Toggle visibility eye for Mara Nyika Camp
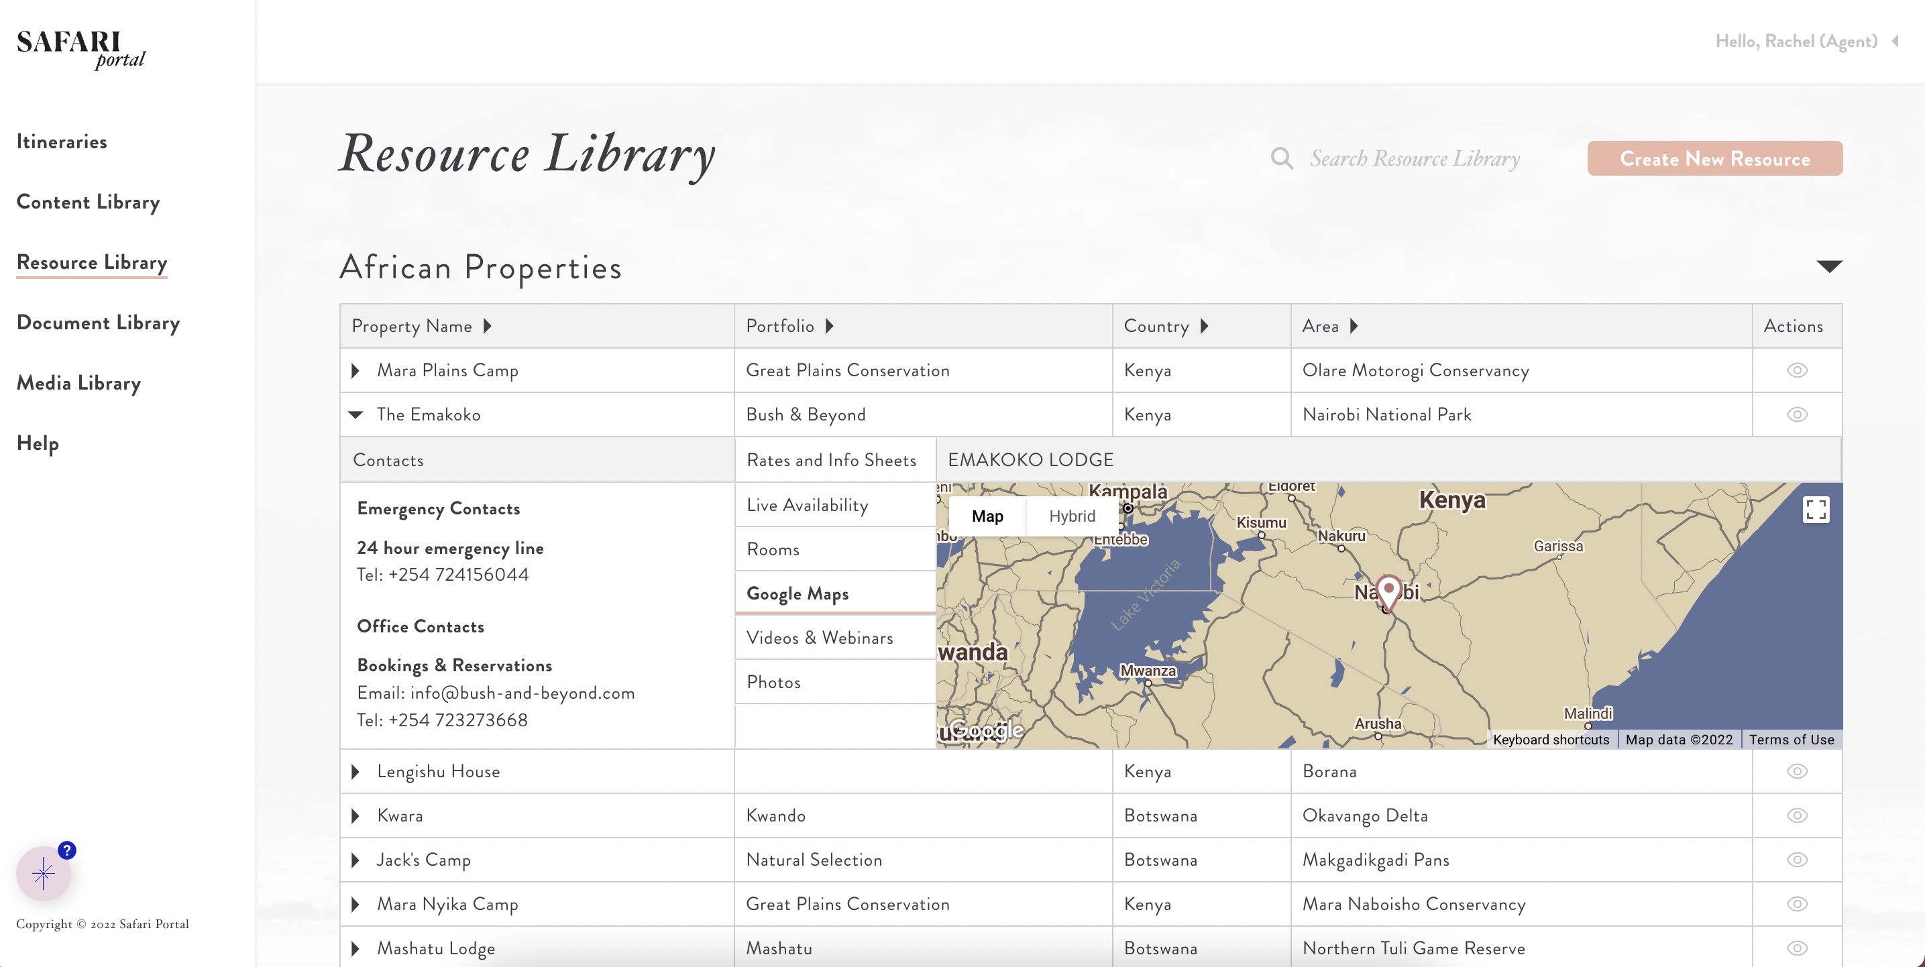Image resolution: width=1925 pixels, height=967 pixels. pyautogui.click(x=1797, y=903)
